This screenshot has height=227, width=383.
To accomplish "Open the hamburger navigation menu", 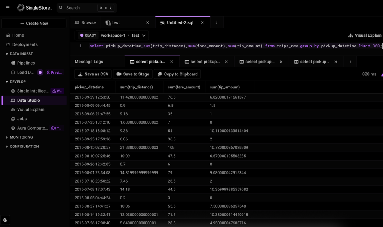I will 7,8.
